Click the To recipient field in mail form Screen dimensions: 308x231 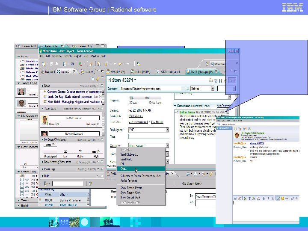(205, 196)
